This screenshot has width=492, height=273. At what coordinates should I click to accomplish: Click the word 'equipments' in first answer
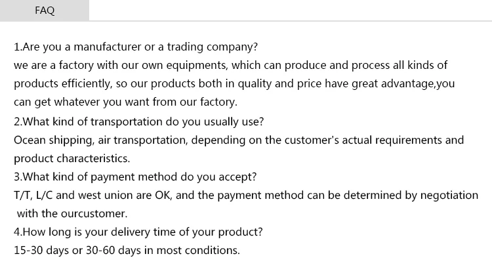[x=195, y=66]
